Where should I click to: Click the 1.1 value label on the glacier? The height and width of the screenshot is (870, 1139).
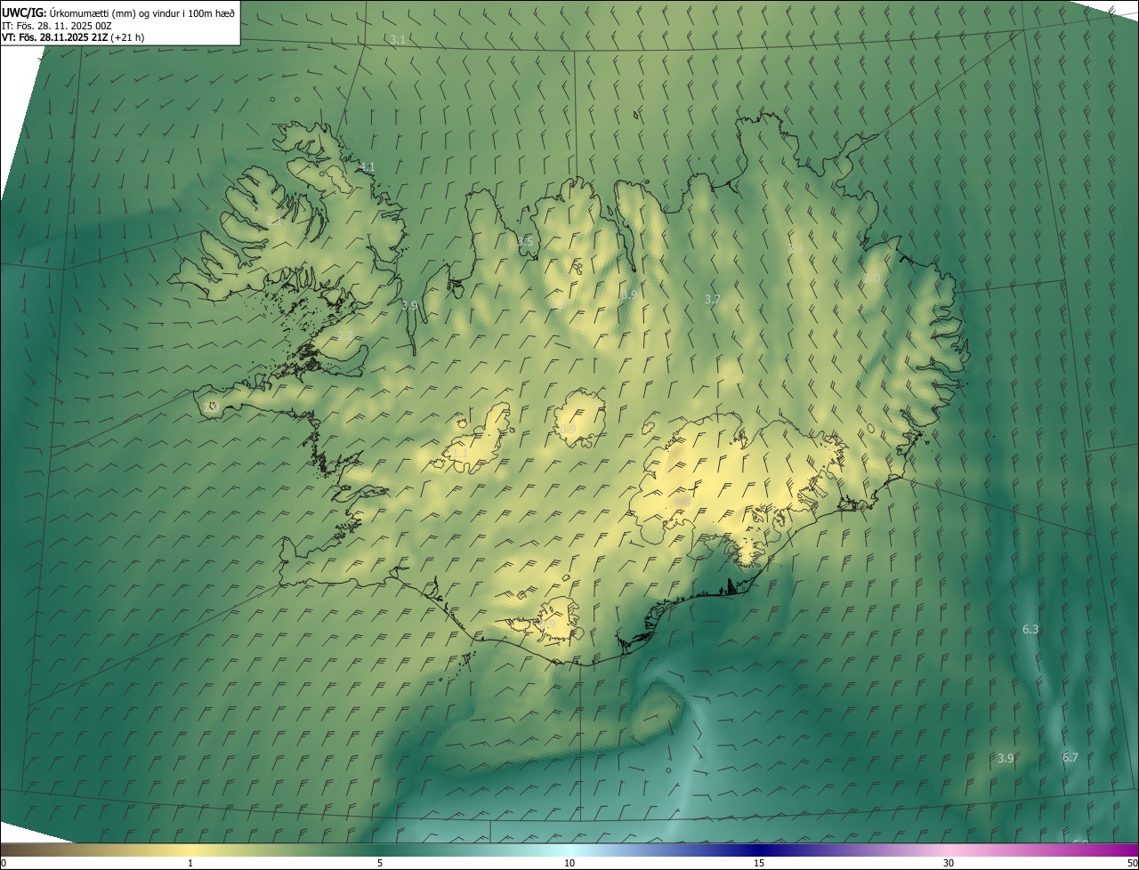tap(460, 454)
